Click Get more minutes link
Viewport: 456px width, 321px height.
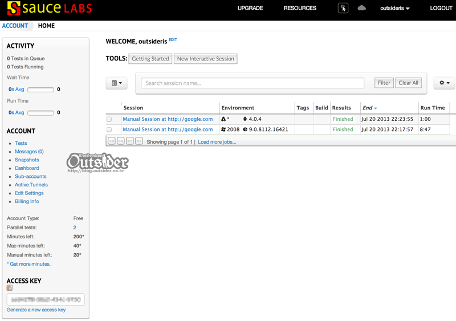coord(30,264)
